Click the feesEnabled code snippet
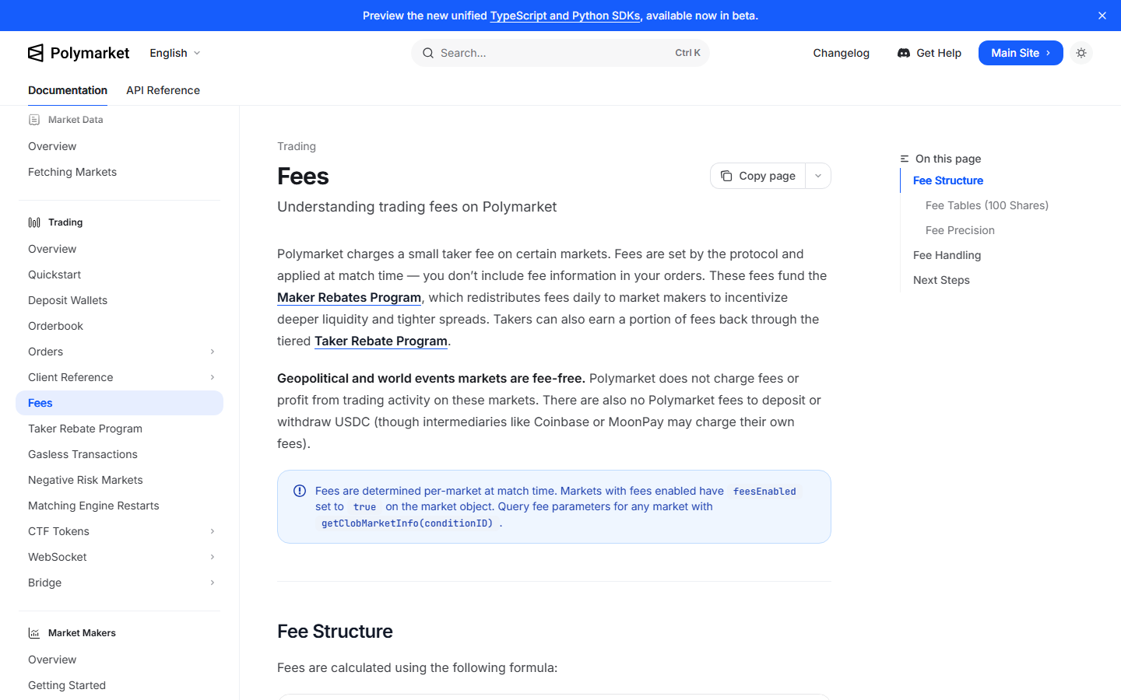Screen dimensions: 1121x700 pos(764,492)
